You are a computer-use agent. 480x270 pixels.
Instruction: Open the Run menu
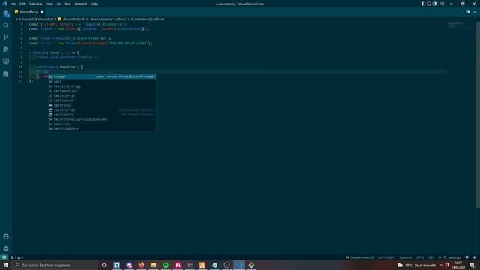[68, 4]
